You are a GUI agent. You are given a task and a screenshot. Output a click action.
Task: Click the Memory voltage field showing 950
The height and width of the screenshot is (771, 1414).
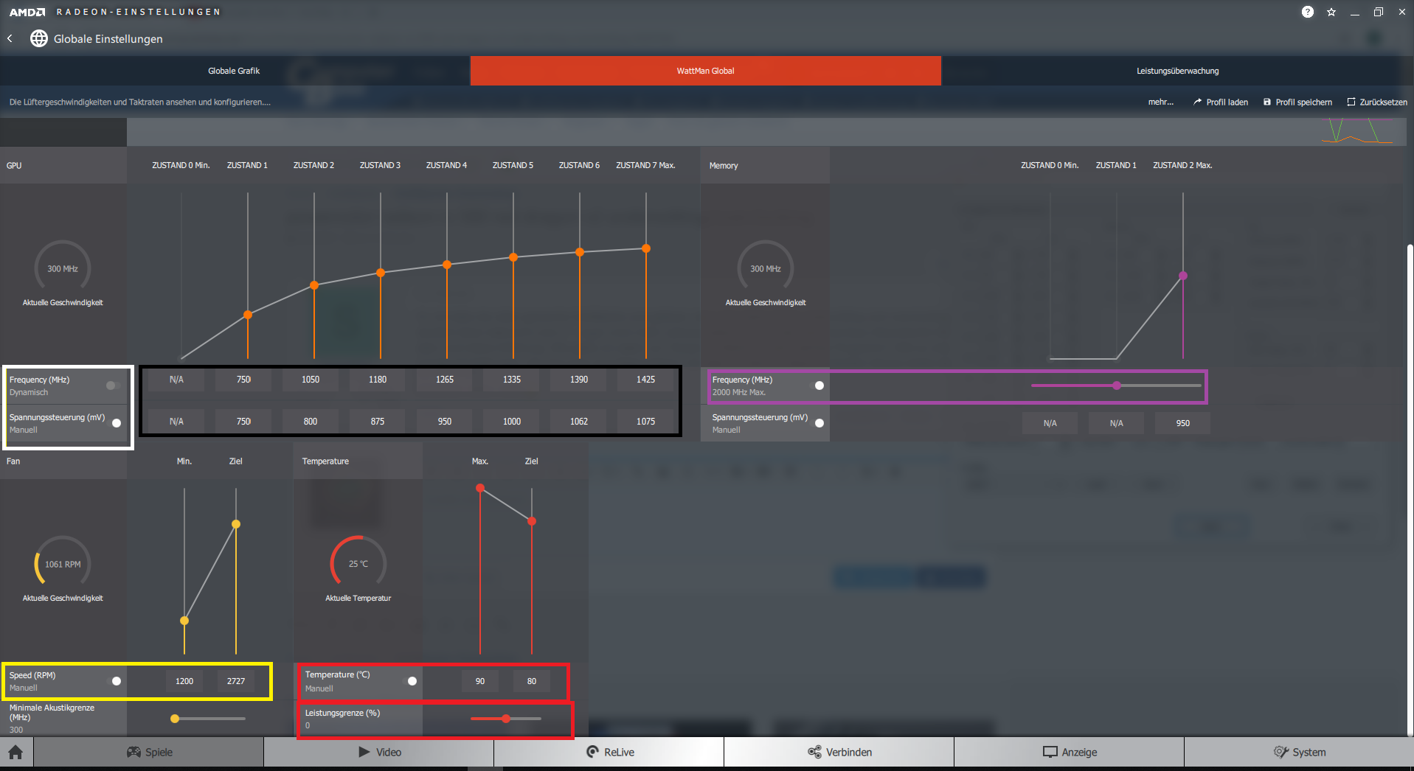[x=1183, y=423]
